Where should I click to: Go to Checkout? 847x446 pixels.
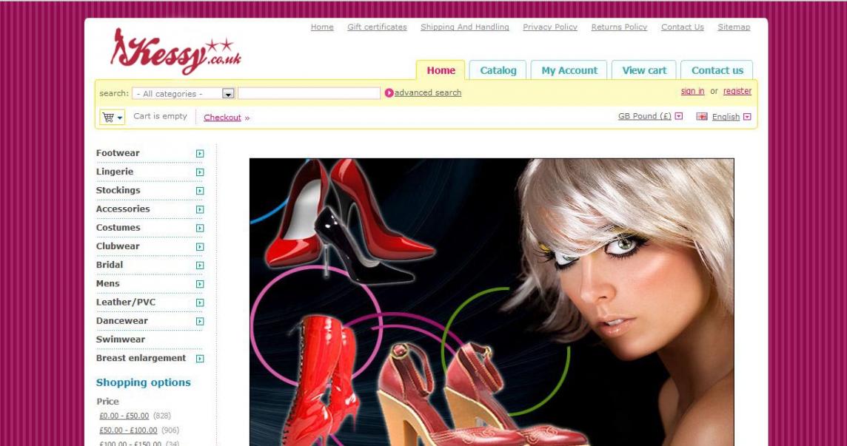tap(222, 118)
